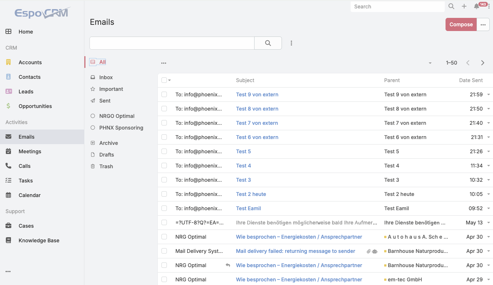Click the Opportunities dollar icon

tap(8, 106)
